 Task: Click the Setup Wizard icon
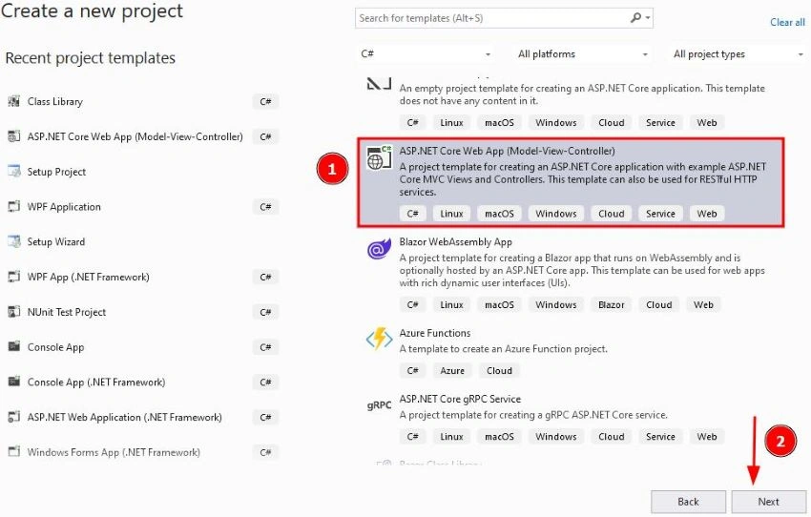point(14,241)
